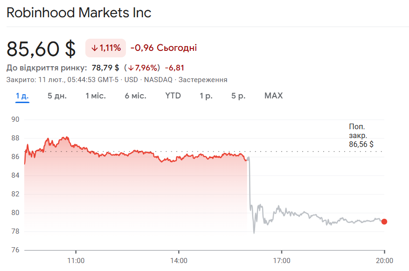The image size is (409, 271).
Task: Click the 86,56 $ previous close label
Action: (x=361, y=145)
